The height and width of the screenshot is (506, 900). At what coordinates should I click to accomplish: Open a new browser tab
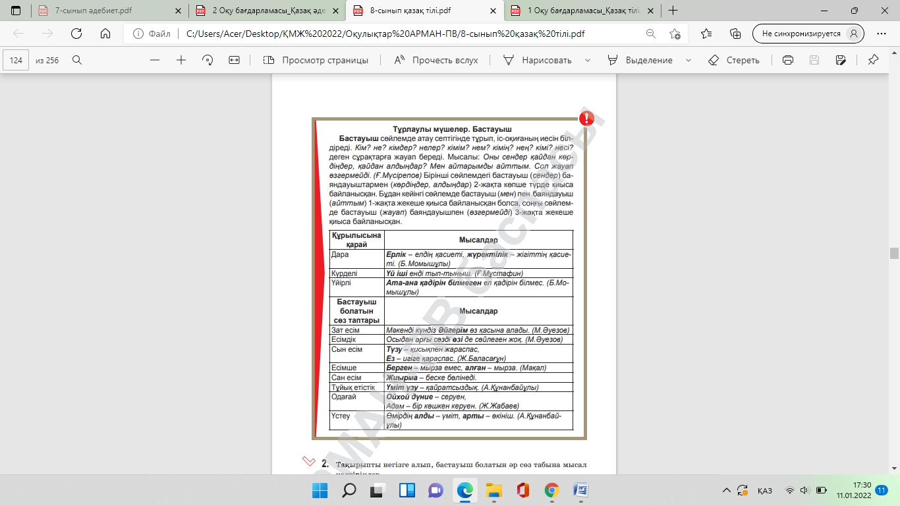(673, 11)
